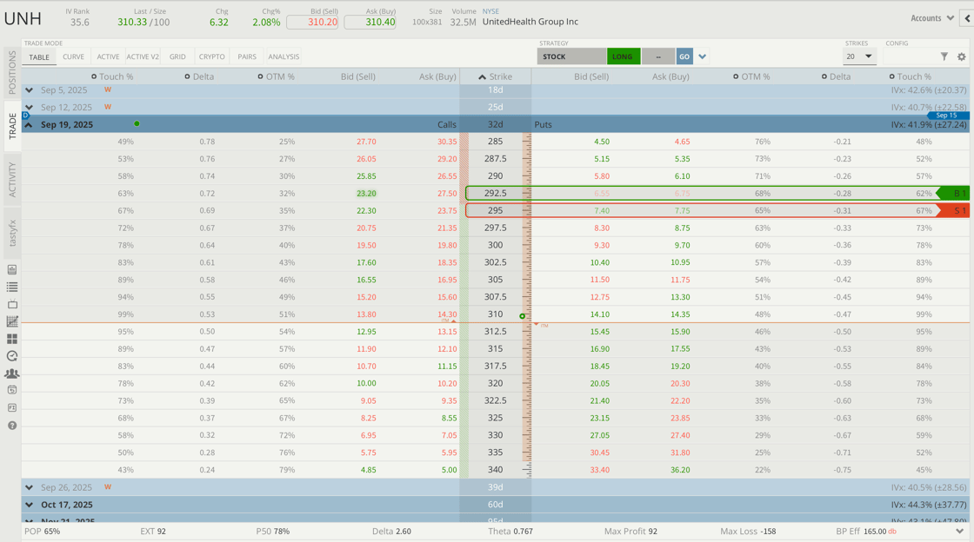974x542 pixels.
Task: Open the STOCK strategy selector
Action: [571, 56]
